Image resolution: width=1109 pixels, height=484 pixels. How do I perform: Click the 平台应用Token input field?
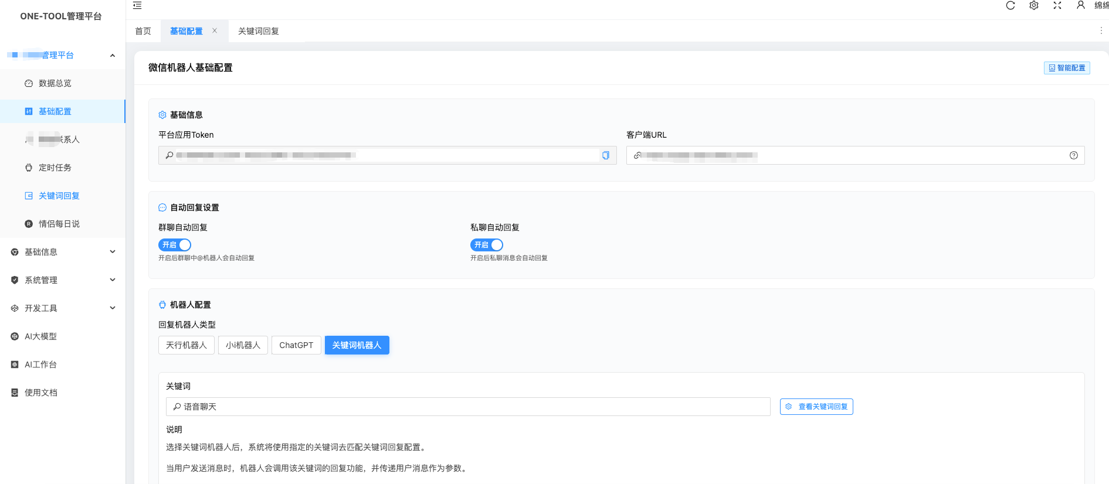tap(387, 155)
